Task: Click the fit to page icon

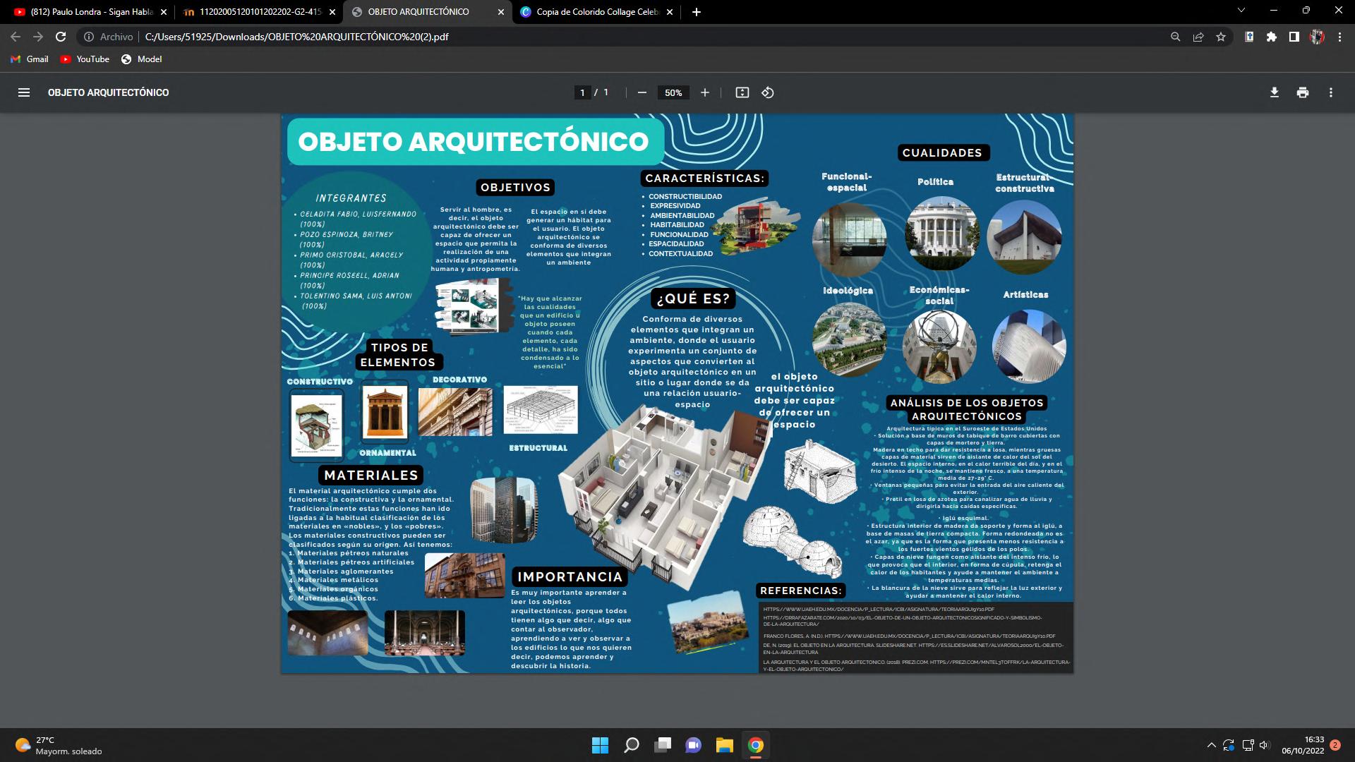Action: pyautogui.click(x=742, y=92)
